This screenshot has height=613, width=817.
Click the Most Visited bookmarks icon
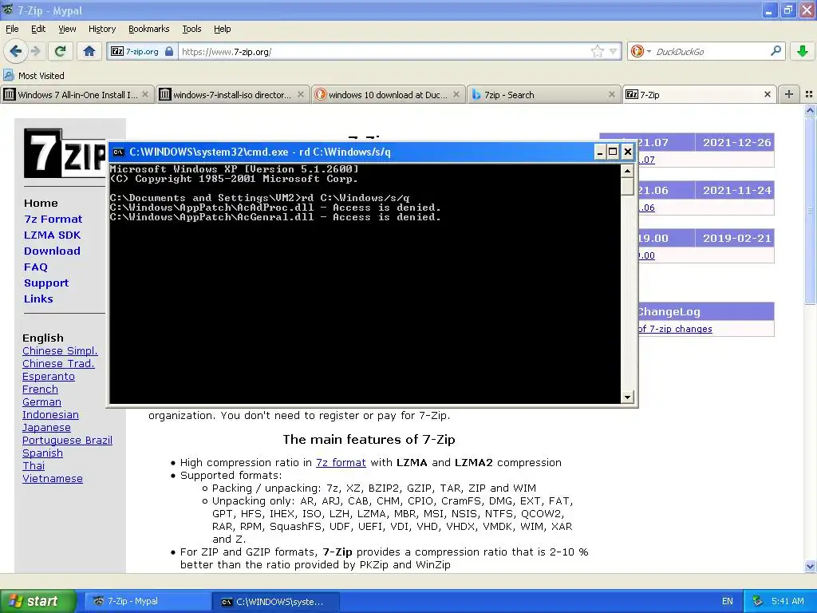pyautogui.click(x=8, y=75)
